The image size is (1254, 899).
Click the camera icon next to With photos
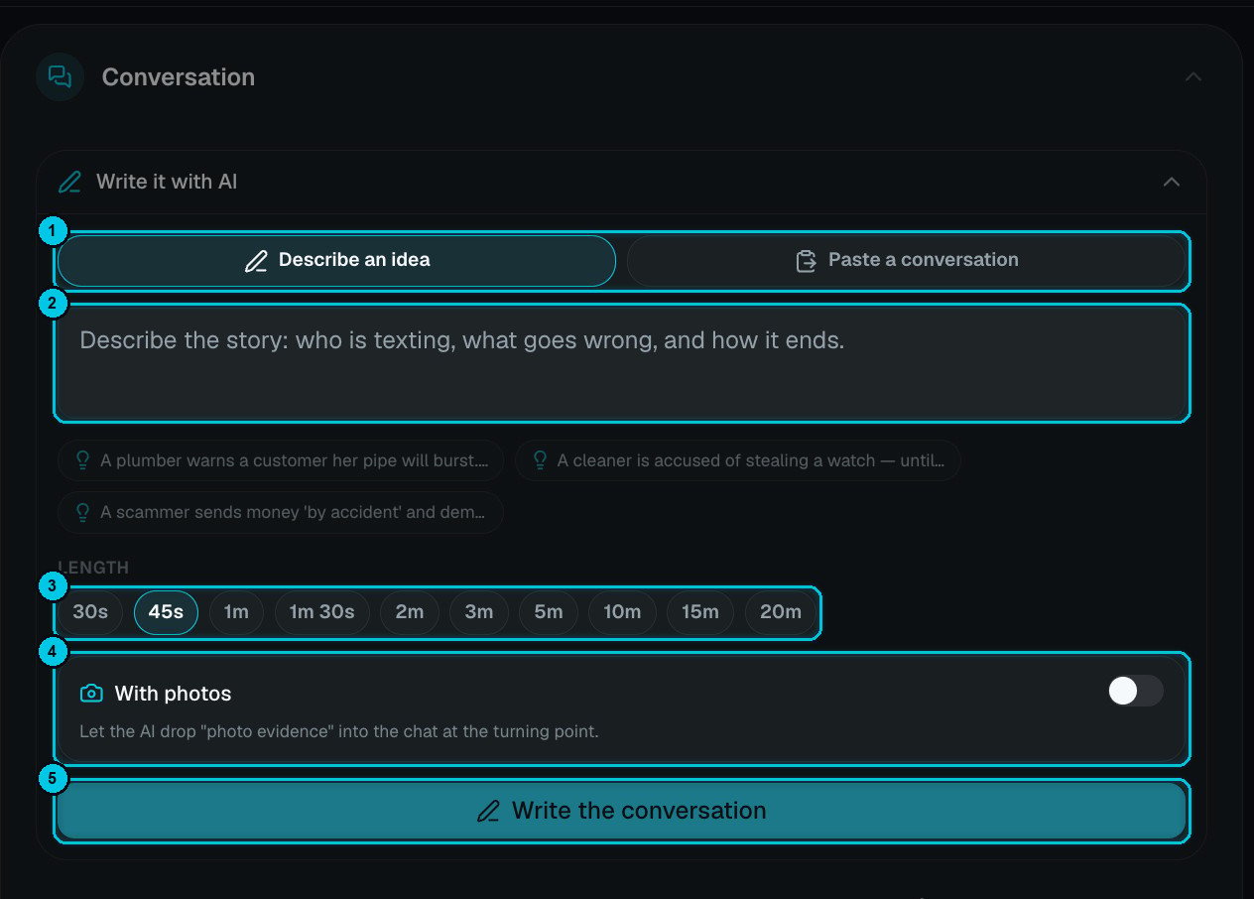[x=91, y=694]
